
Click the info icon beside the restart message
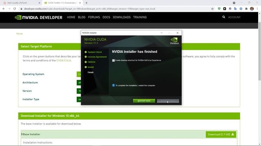113,86
